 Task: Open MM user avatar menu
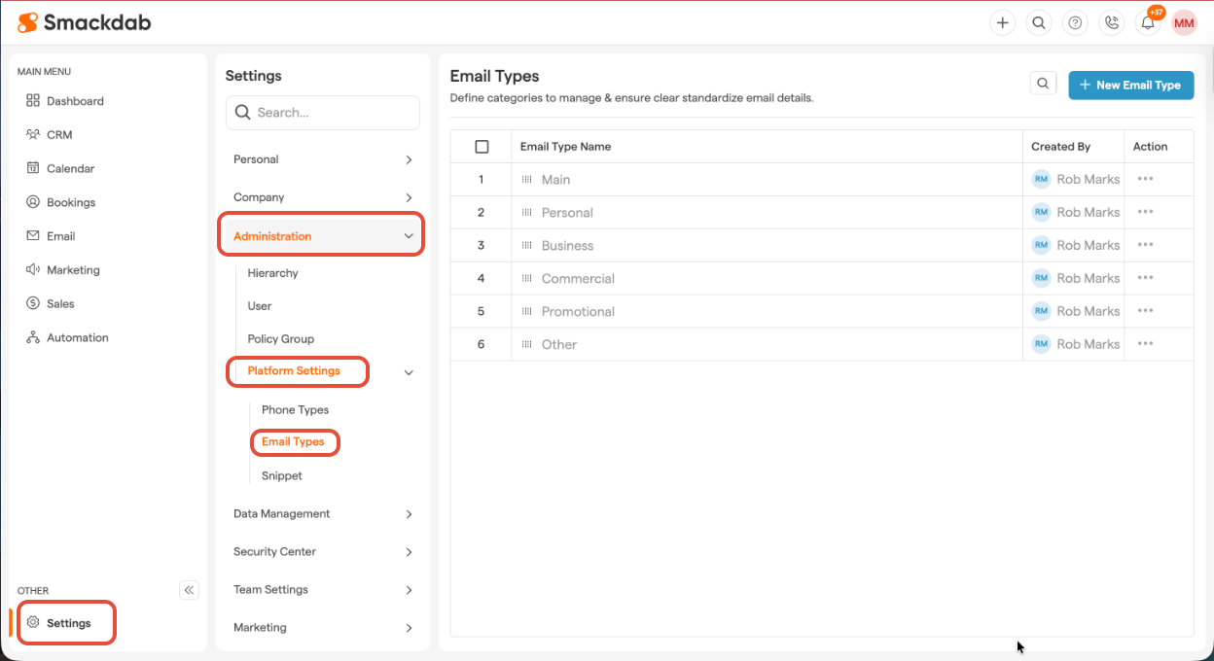pyautogui.click(x=1184, y=23)
